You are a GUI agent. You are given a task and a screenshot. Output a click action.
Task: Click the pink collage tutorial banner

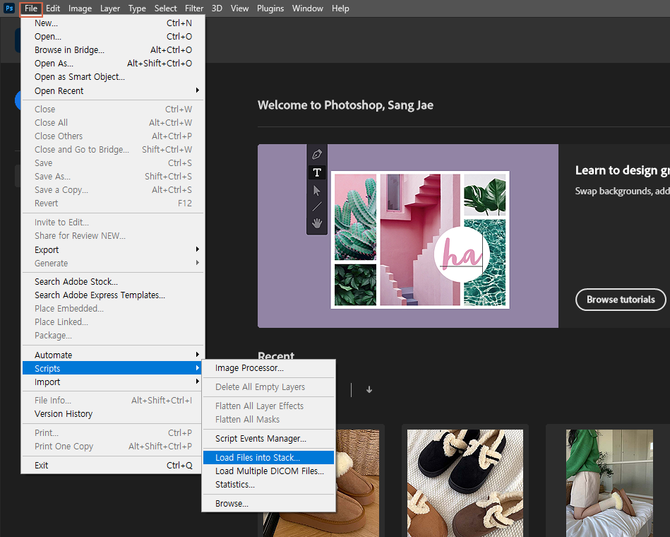point(407,236)
